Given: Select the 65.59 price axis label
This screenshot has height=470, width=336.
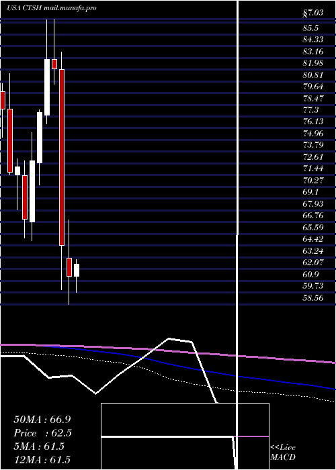Looking at the screenshot, I should click(x=313, y=227).
